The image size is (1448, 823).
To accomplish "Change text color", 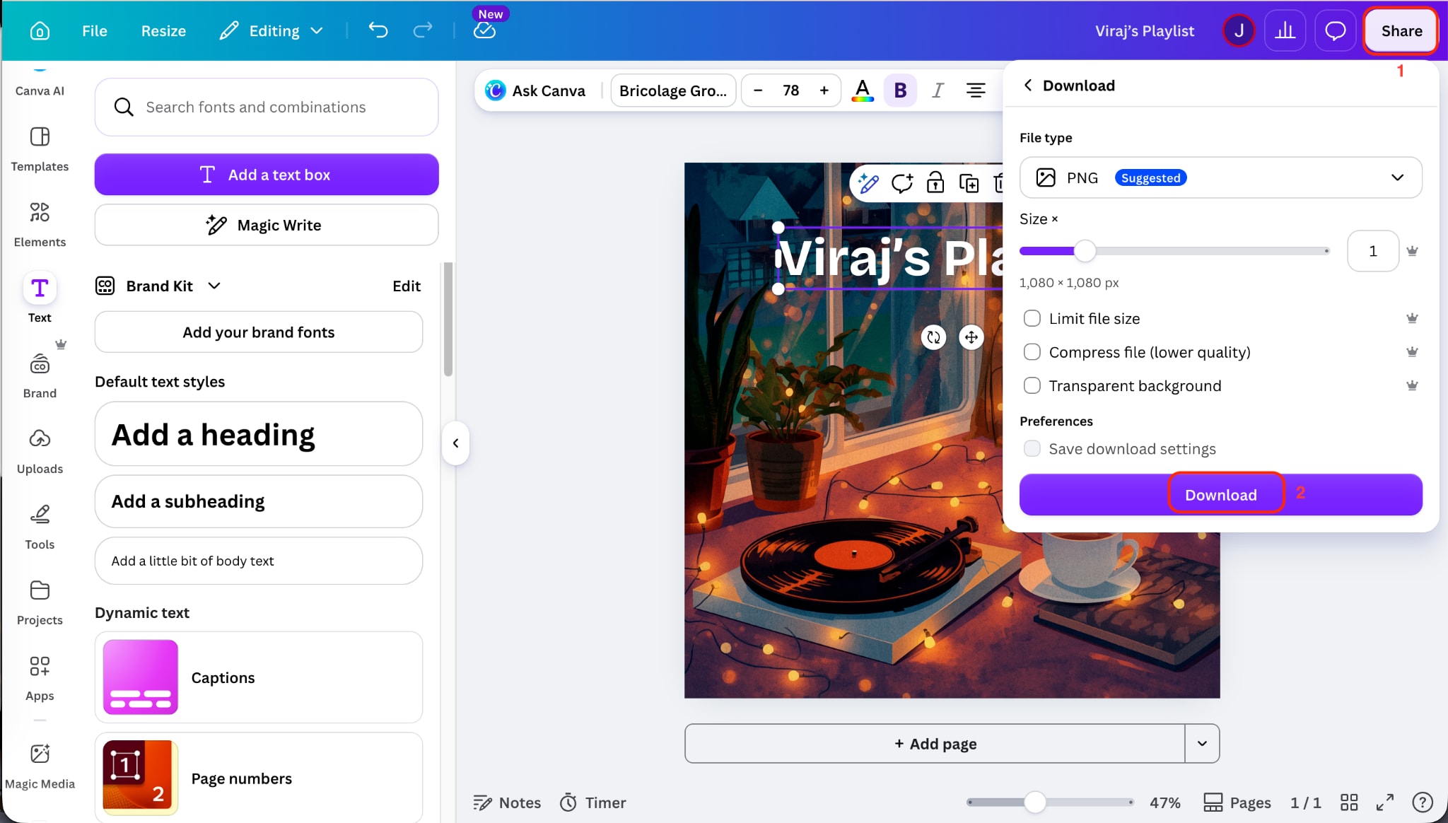I will (862, 91).
